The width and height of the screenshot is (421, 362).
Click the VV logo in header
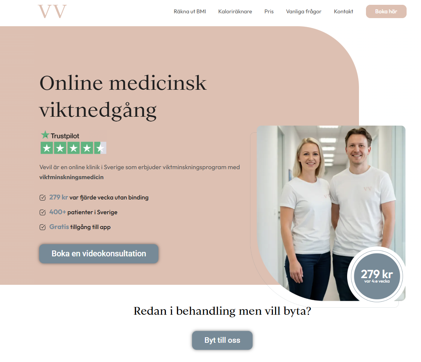52,11
